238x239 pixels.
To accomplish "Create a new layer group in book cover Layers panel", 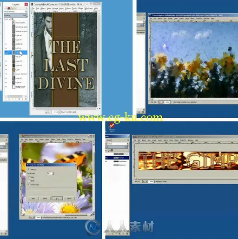I will tap(9, 99).
